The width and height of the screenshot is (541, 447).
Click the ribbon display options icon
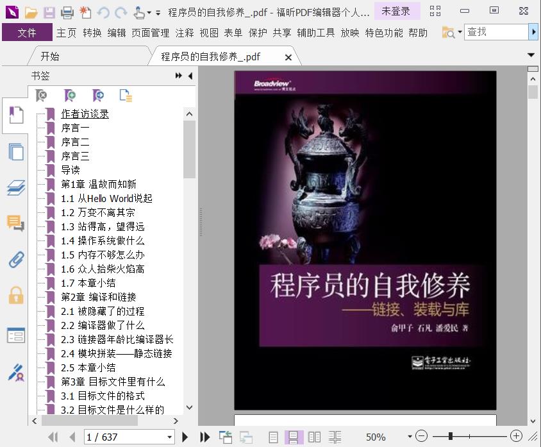(x=435, y=12)
